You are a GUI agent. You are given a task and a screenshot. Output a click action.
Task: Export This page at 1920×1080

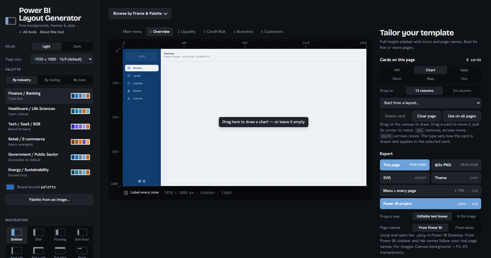(x=405, y=165)
